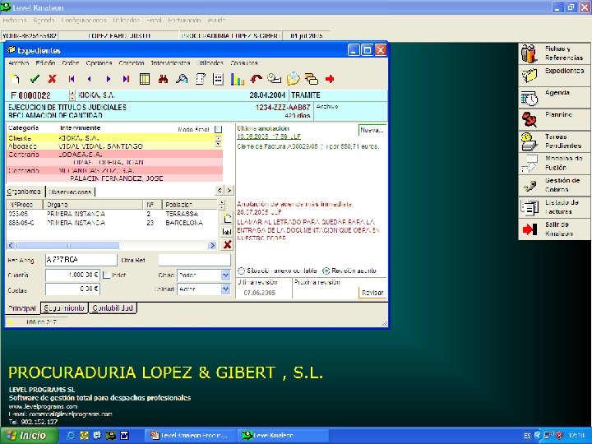Click the red undo arrow icon

click(x=256, y=79)
